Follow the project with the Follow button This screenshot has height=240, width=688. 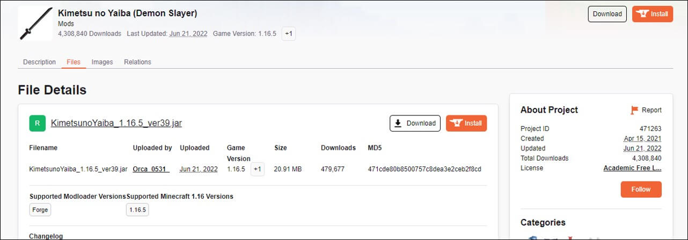point(641,189)
